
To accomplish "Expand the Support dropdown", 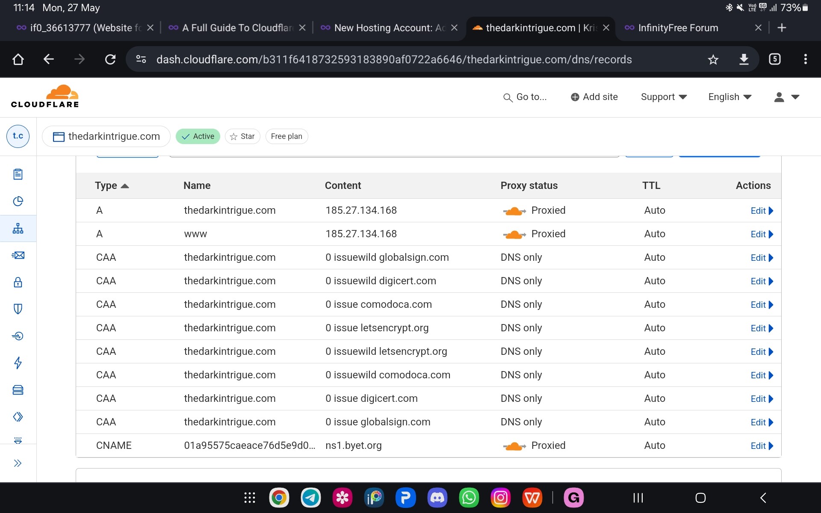I will click(663, 97).
